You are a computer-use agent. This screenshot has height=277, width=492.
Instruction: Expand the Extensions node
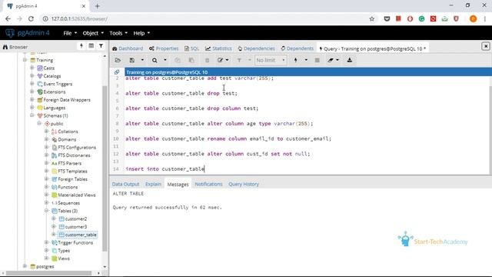32,92
